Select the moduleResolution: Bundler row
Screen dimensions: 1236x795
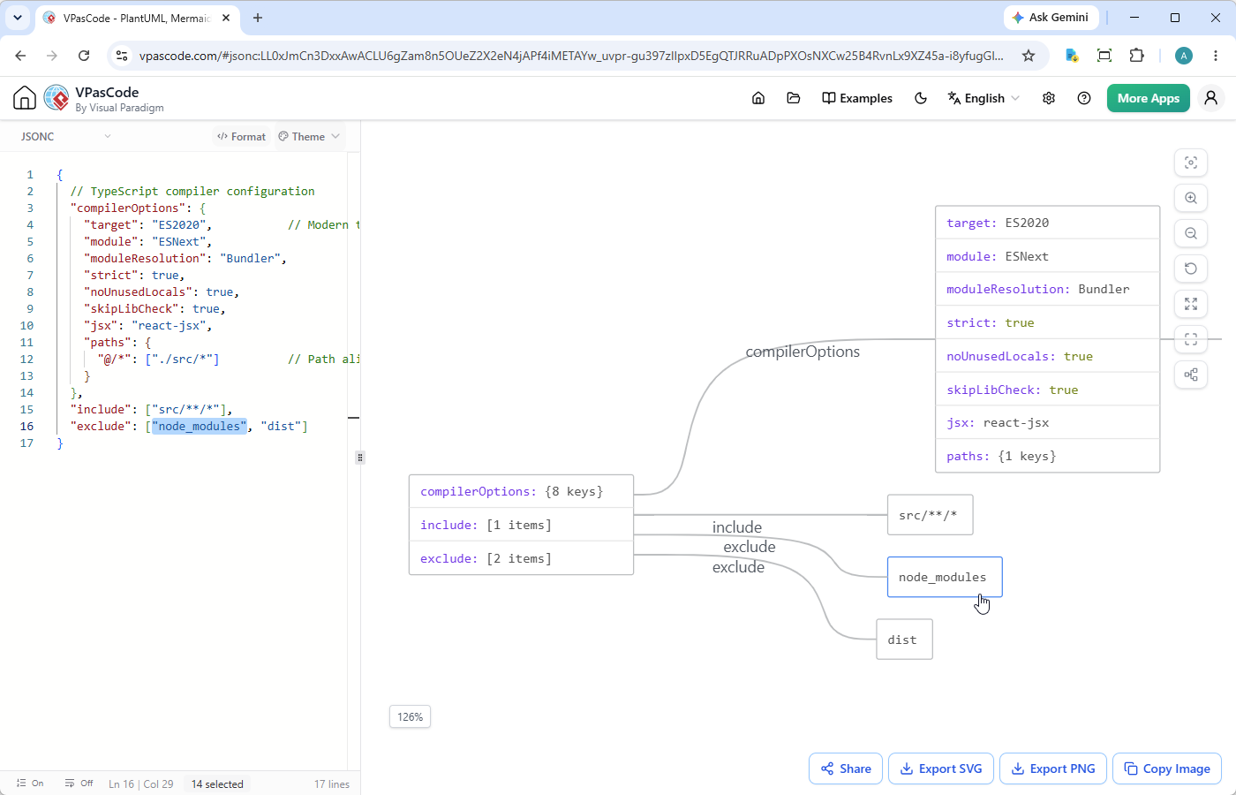click(x=1047, y=289)
